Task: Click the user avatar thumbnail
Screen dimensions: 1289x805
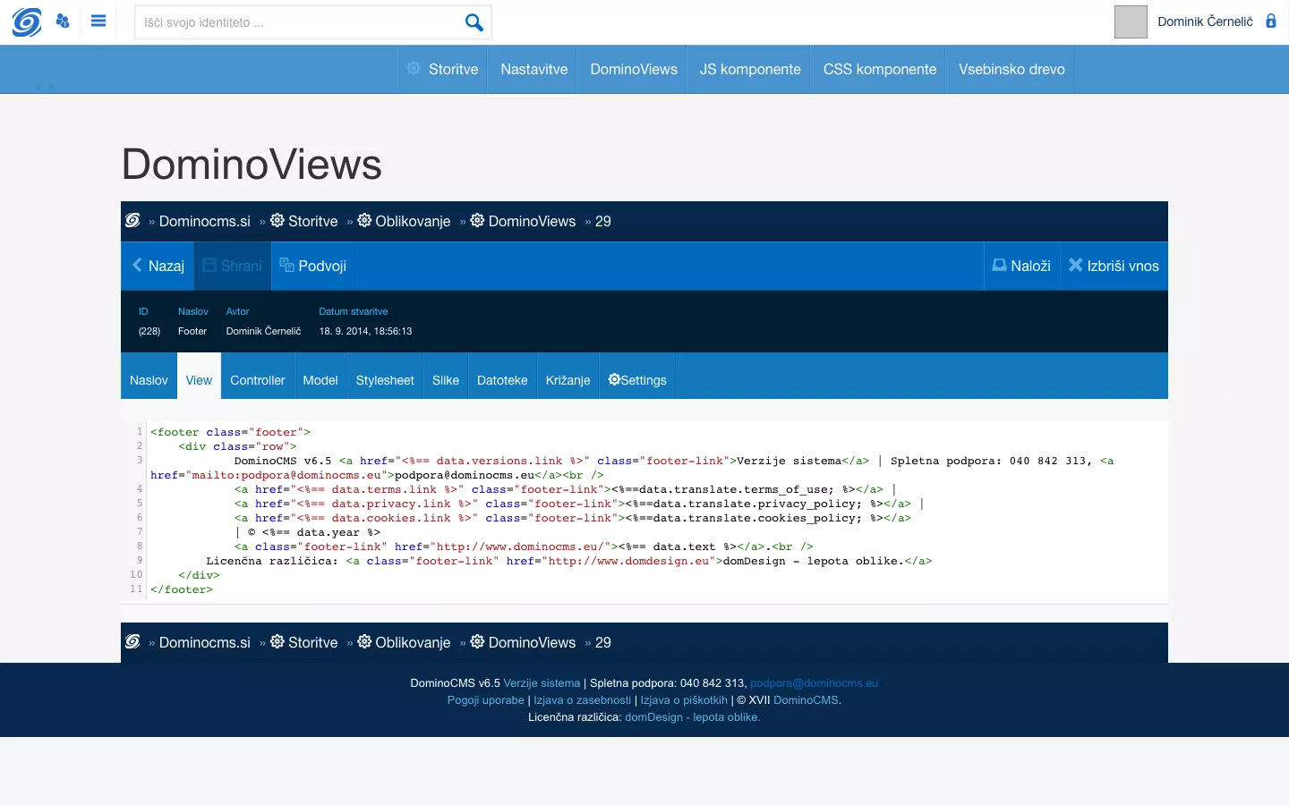Action: [1131, 21]
